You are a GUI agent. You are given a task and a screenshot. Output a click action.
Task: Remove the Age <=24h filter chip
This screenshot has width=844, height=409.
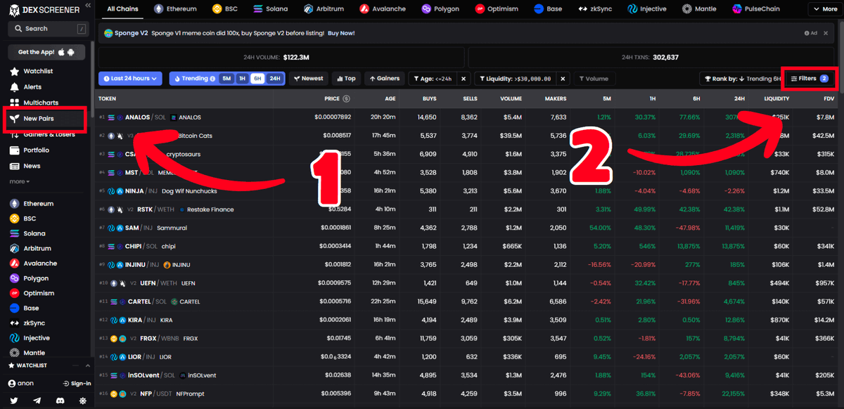464,79
